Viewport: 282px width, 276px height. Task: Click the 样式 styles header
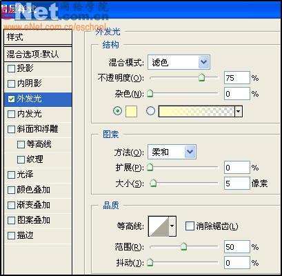click(38, 37)
